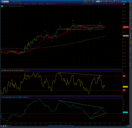Click the chart corner icon by the price axis

124,4
